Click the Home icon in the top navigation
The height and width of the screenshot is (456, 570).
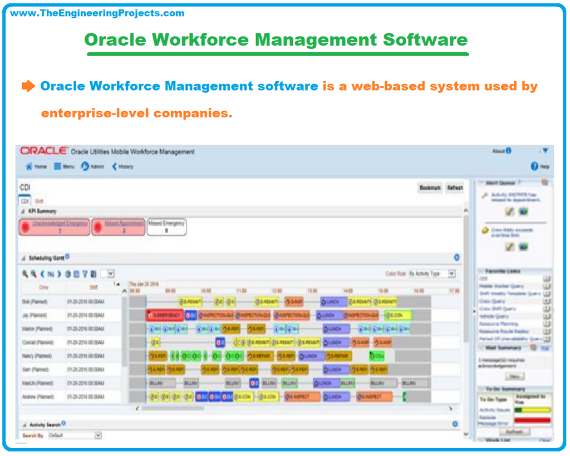coord(28,167)
